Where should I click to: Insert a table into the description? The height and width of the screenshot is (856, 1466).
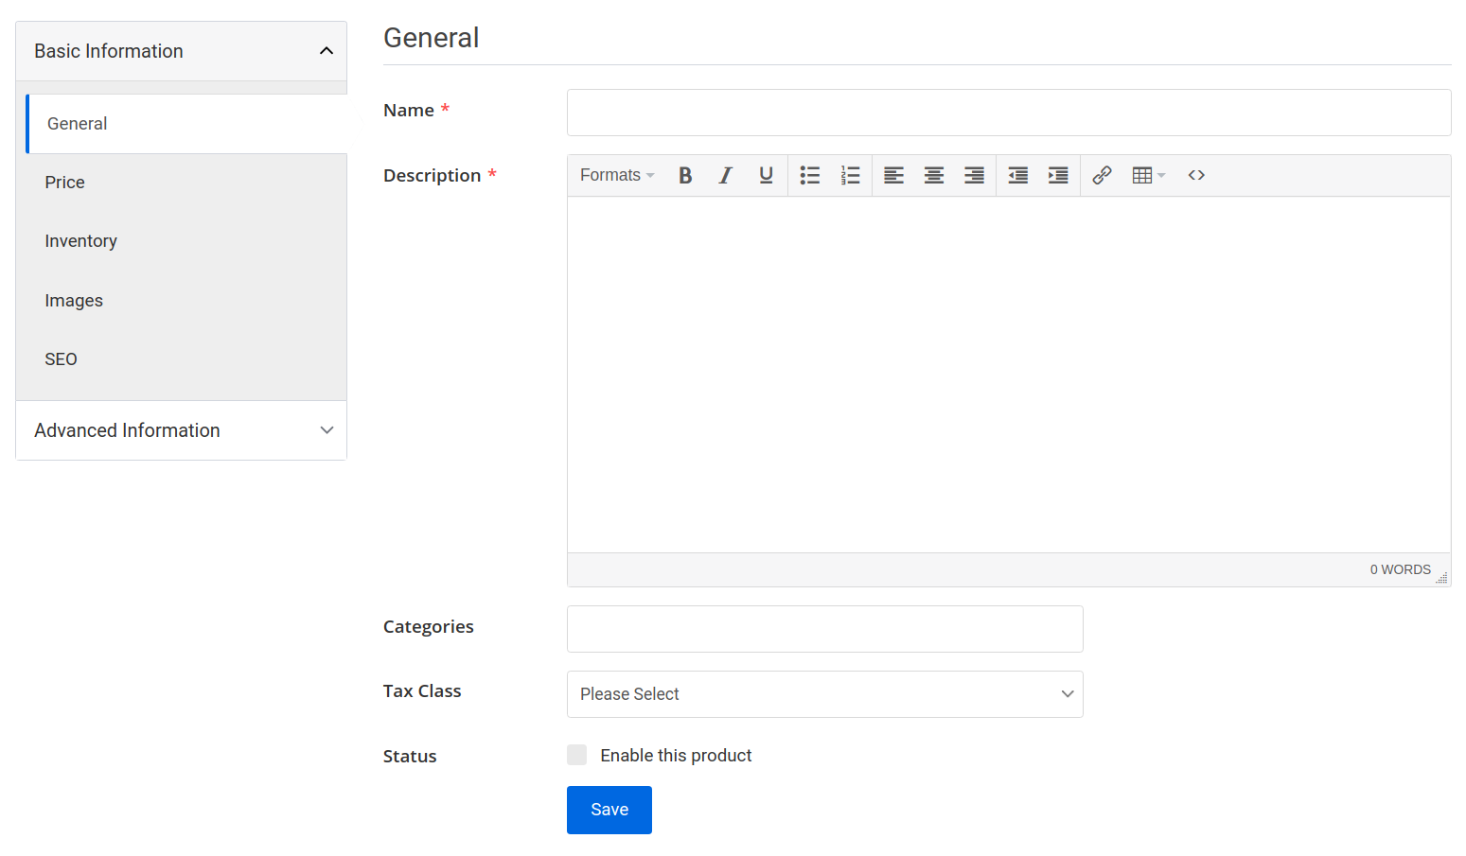tap(1143, 175)
